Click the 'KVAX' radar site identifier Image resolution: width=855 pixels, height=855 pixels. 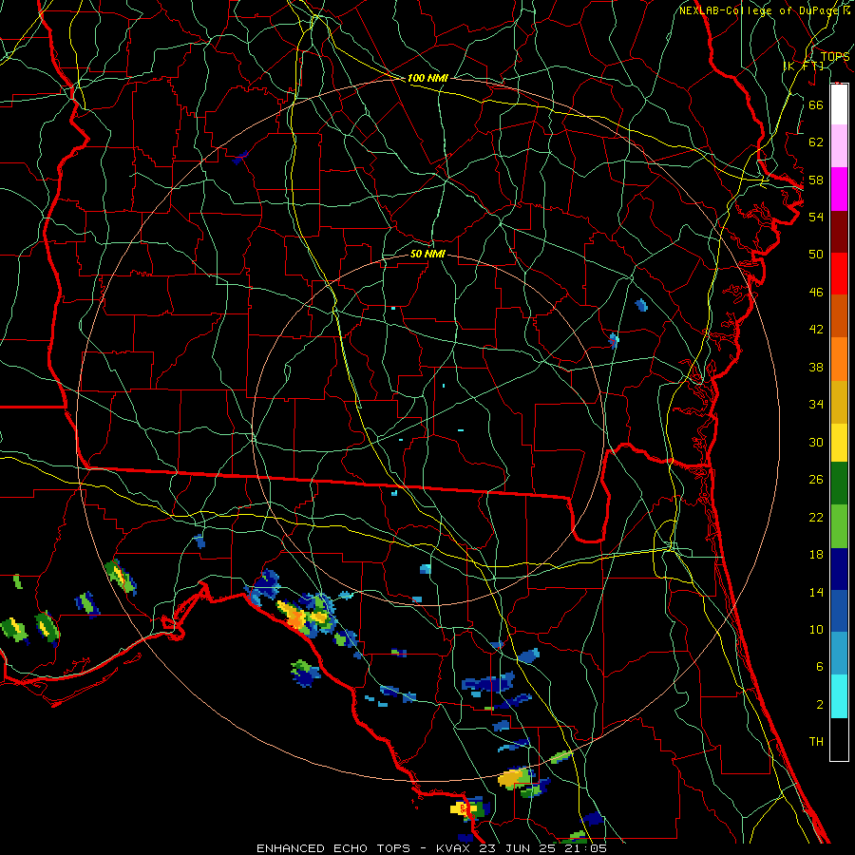(x=455, y=848)
